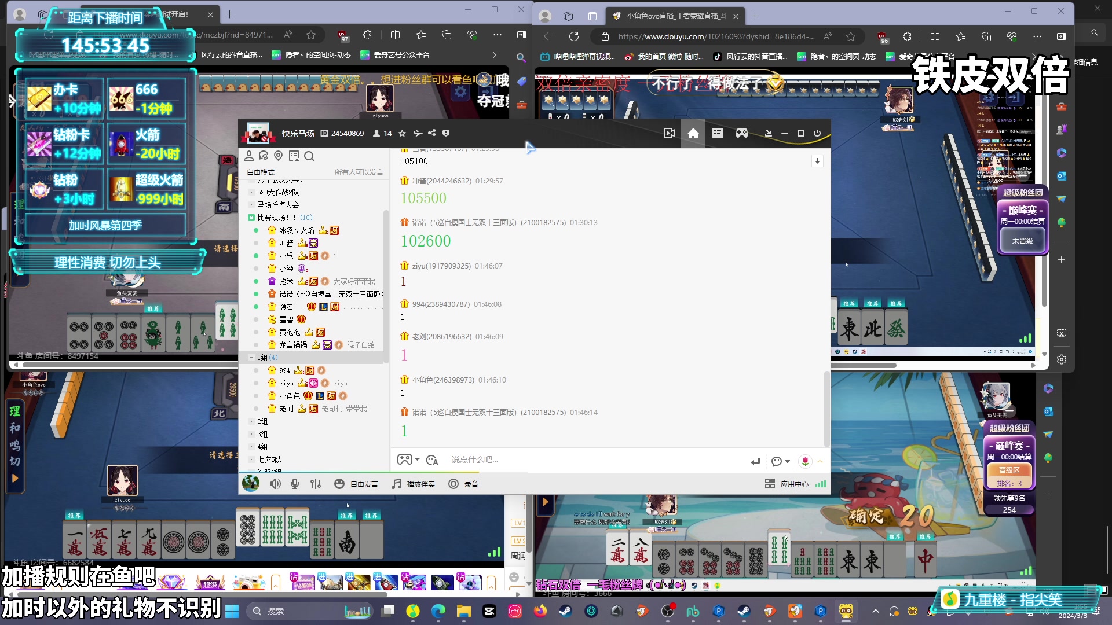Viewport: 1112px width, 625px height.
Task: Mute the YY speaker output
Action: click(x=275, y=484)
